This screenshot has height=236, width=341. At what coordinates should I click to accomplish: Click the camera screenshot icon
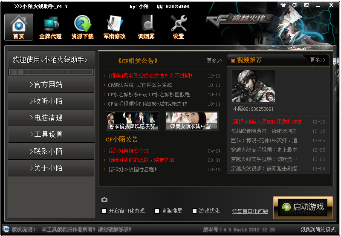pos(104,199)
